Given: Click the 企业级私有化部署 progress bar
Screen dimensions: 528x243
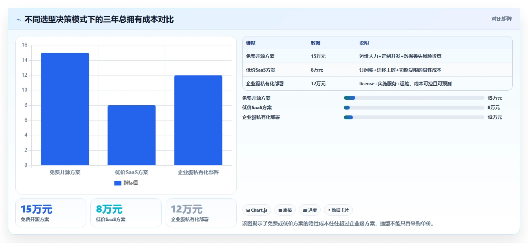Looking at the screenshot, I should point(414,117).
